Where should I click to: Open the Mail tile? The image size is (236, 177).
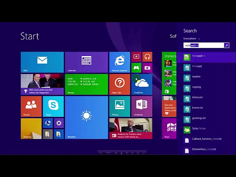(42, 62)
